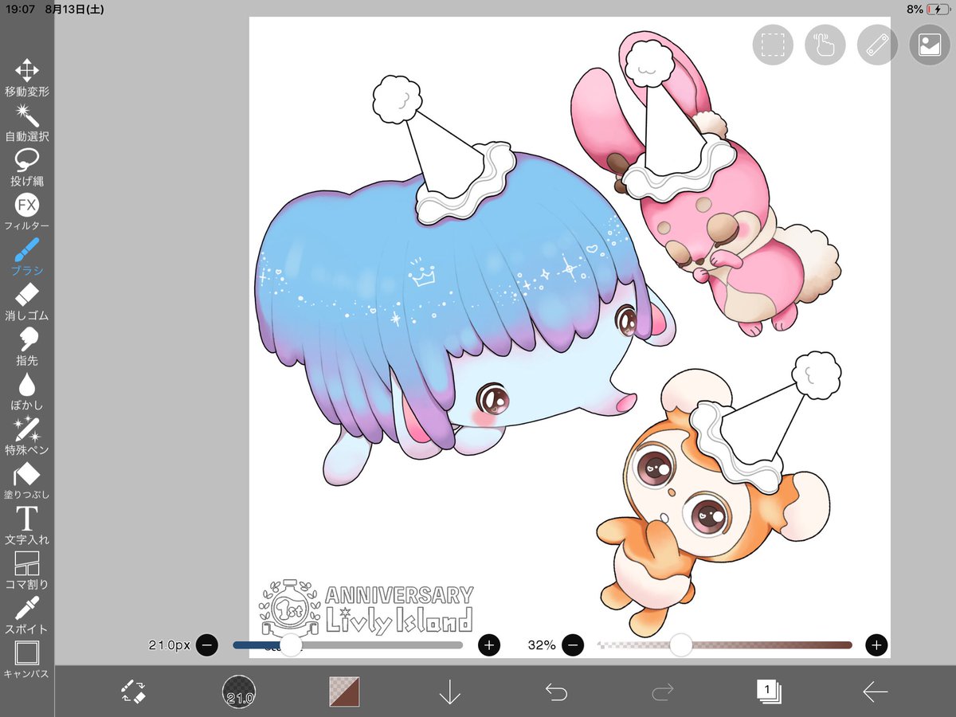Tap the 32% opacity value
The width and height of the screenshot is (956, 717).
point(542,645)
